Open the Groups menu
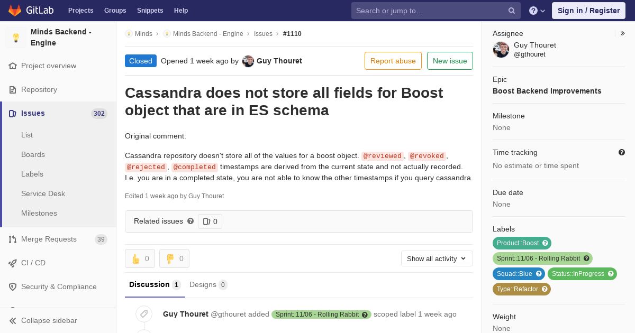The width and height of the screenshot is (635, 333). (115, 11)
